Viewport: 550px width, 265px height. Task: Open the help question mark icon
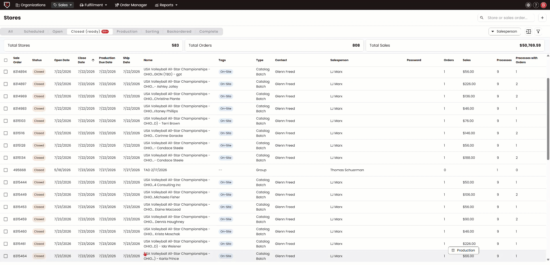536,5
